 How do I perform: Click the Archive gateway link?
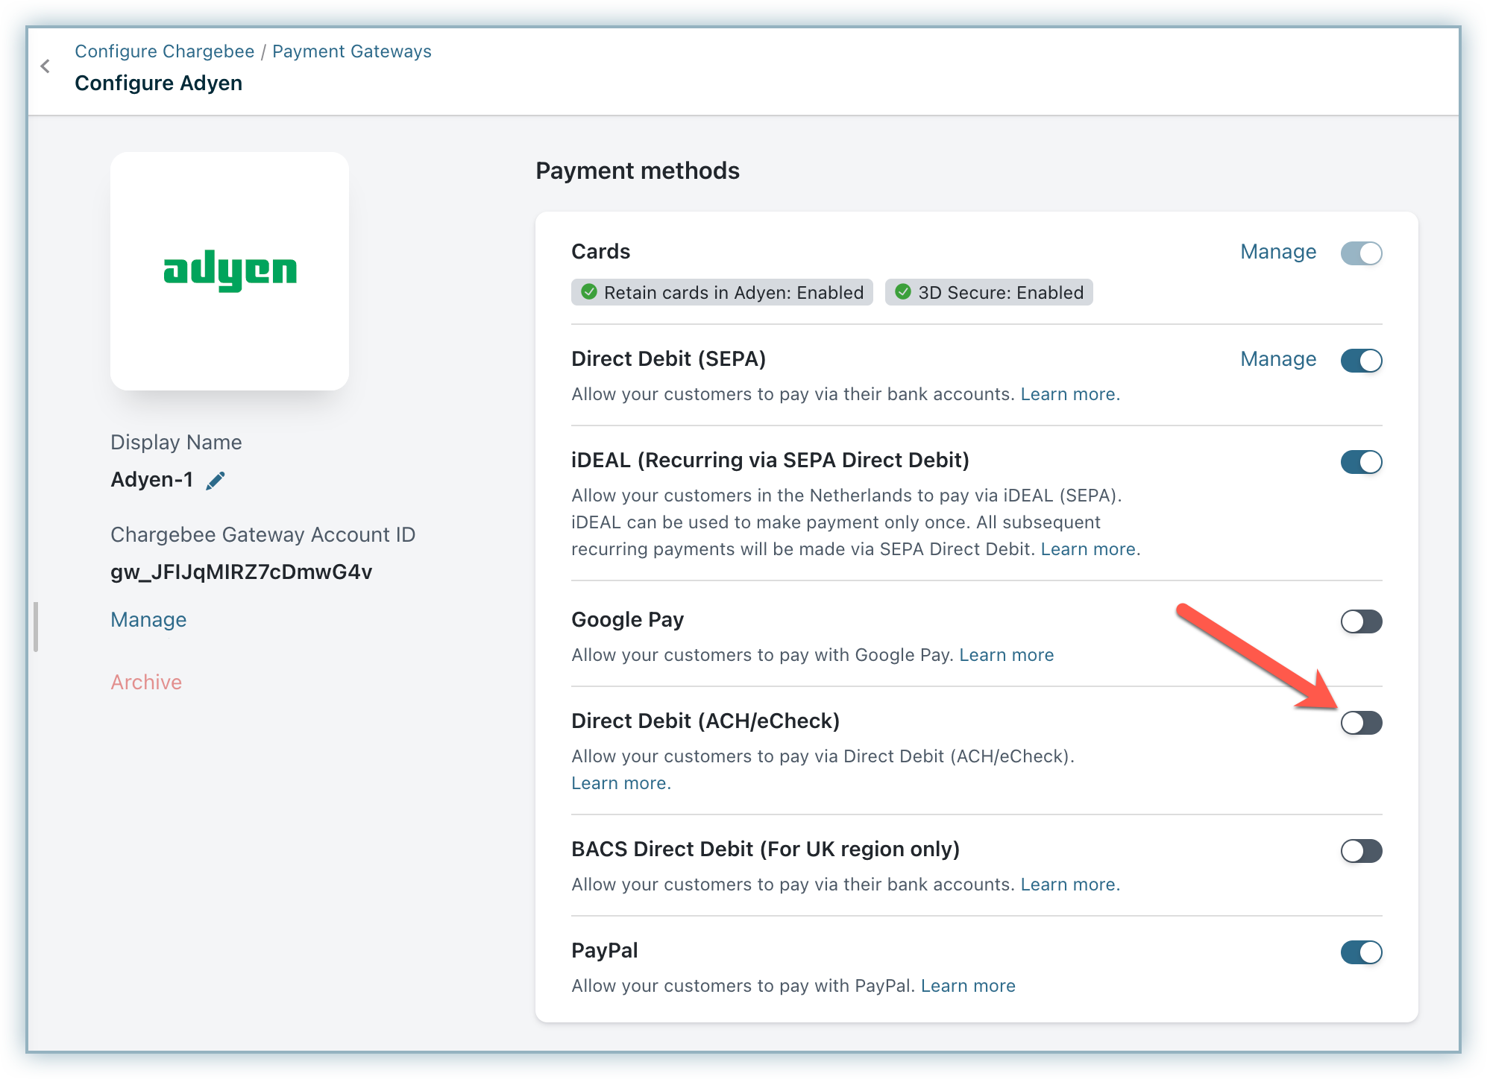tap(146, 683)
